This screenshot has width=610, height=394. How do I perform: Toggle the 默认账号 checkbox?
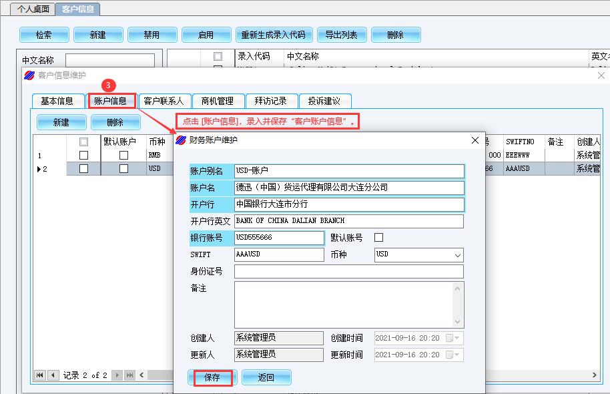[x=379, y=238]
